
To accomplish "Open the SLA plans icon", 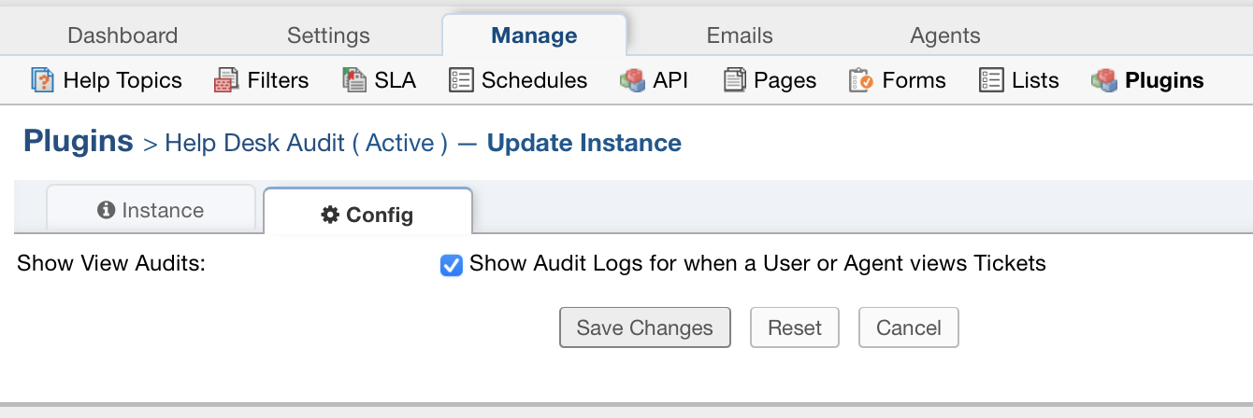I will (x=354, y=80).
